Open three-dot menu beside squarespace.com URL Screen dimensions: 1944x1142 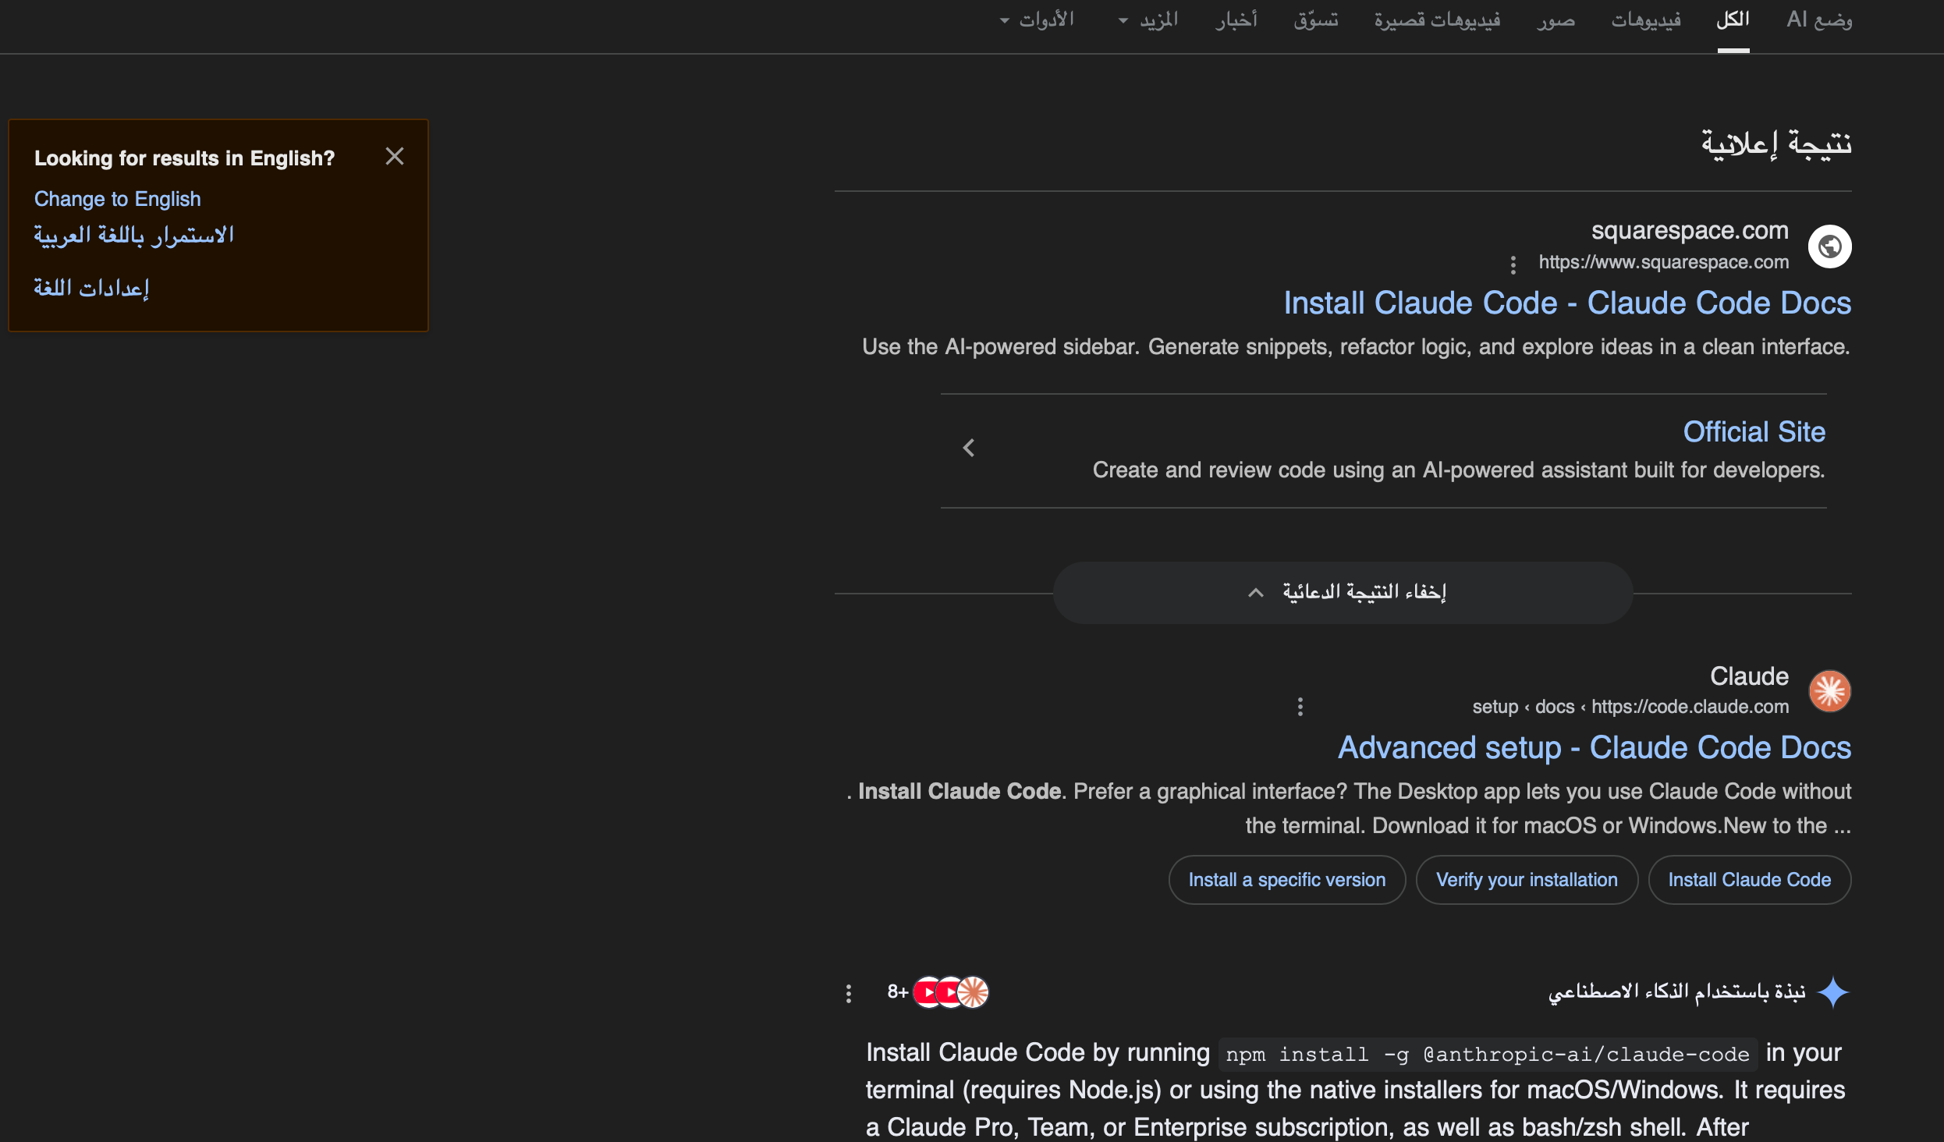tap(1513, 265)
